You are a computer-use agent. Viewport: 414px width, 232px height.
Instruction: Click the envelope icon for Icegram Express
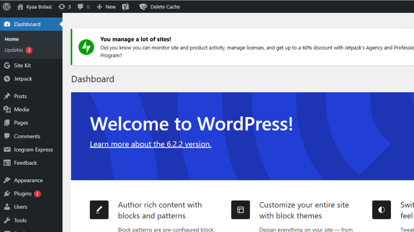click(x=7, y=149)
